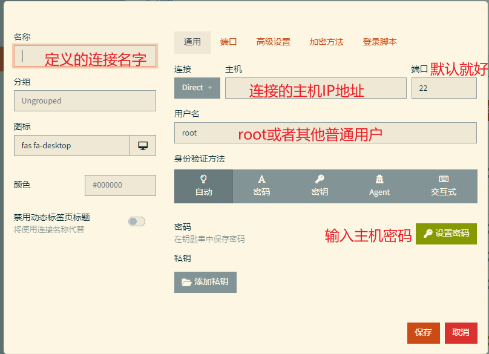Open the Direct connection type dropdown

(x=197, y=88)
